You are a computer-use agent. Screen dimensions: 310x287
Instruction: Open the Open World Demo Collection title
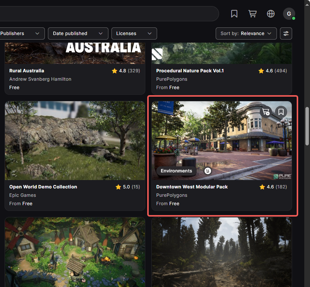click(x=43, y=187)
